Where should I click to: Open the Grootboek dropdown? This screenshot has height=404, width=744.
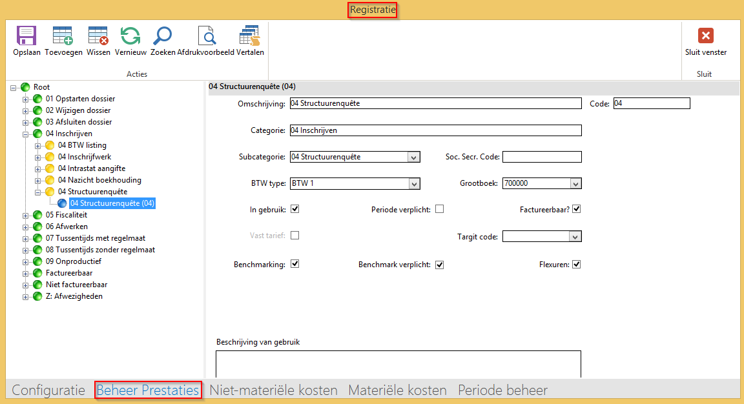(x=575, y=184)
